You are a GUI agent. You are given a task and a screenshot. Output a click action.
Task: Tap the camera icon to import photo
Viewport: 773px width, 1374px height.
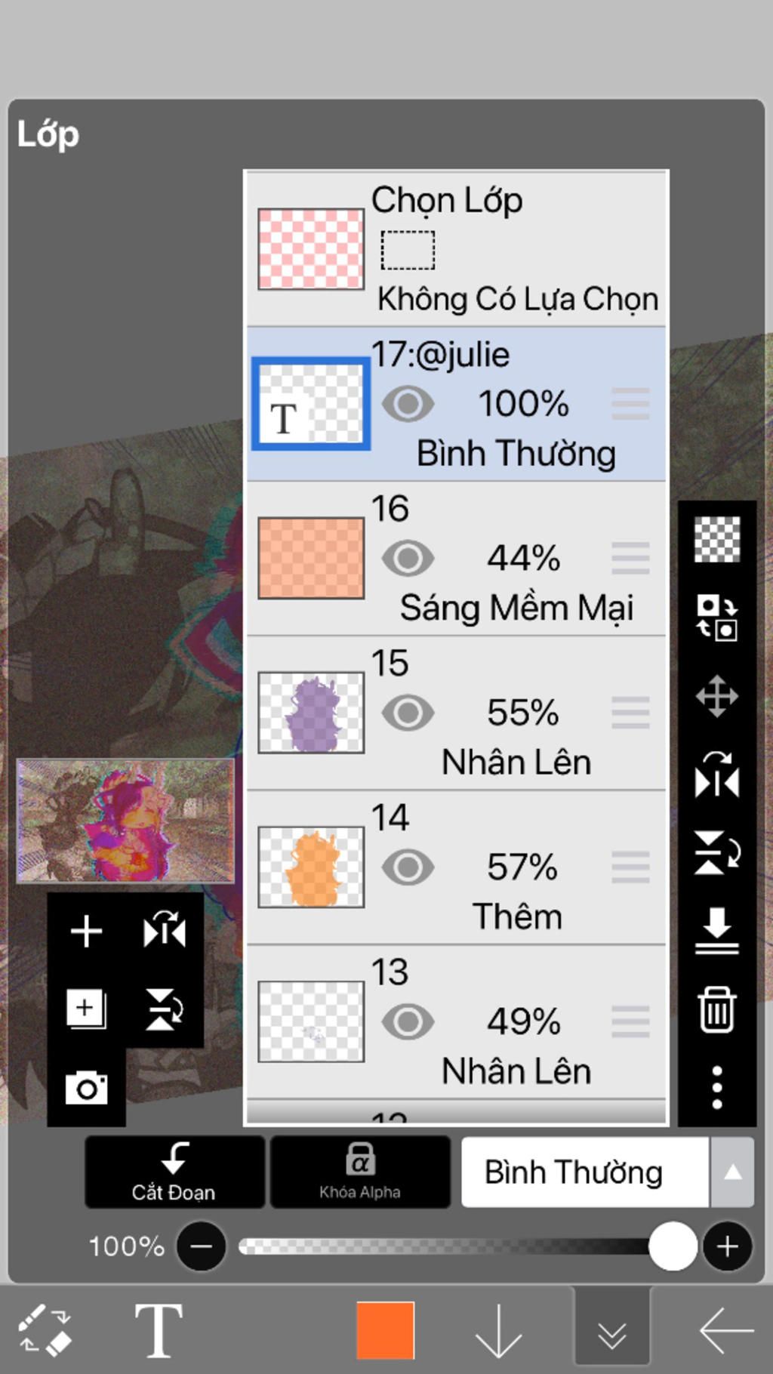[x=86, y=1088]
